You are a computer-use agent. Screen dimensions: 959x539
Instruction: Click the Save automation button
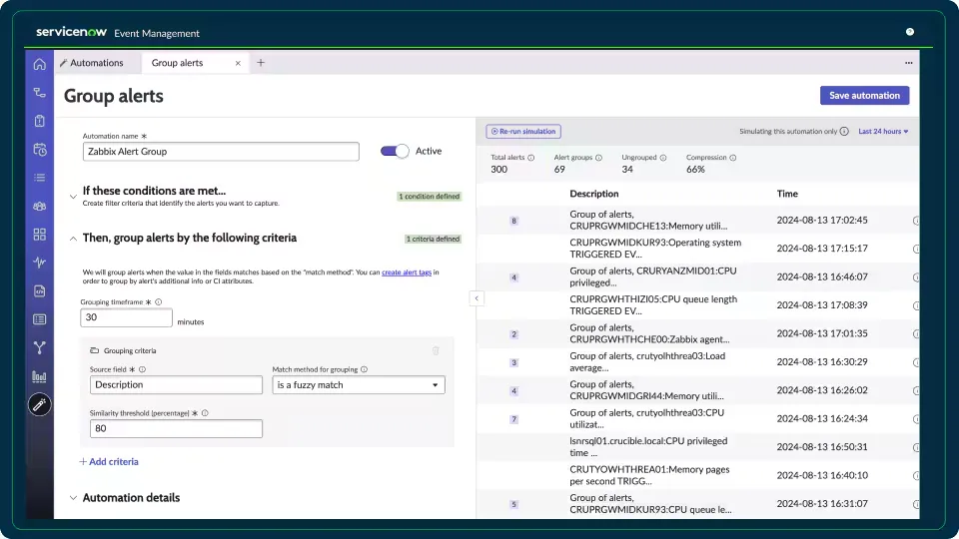coord(864,95)
